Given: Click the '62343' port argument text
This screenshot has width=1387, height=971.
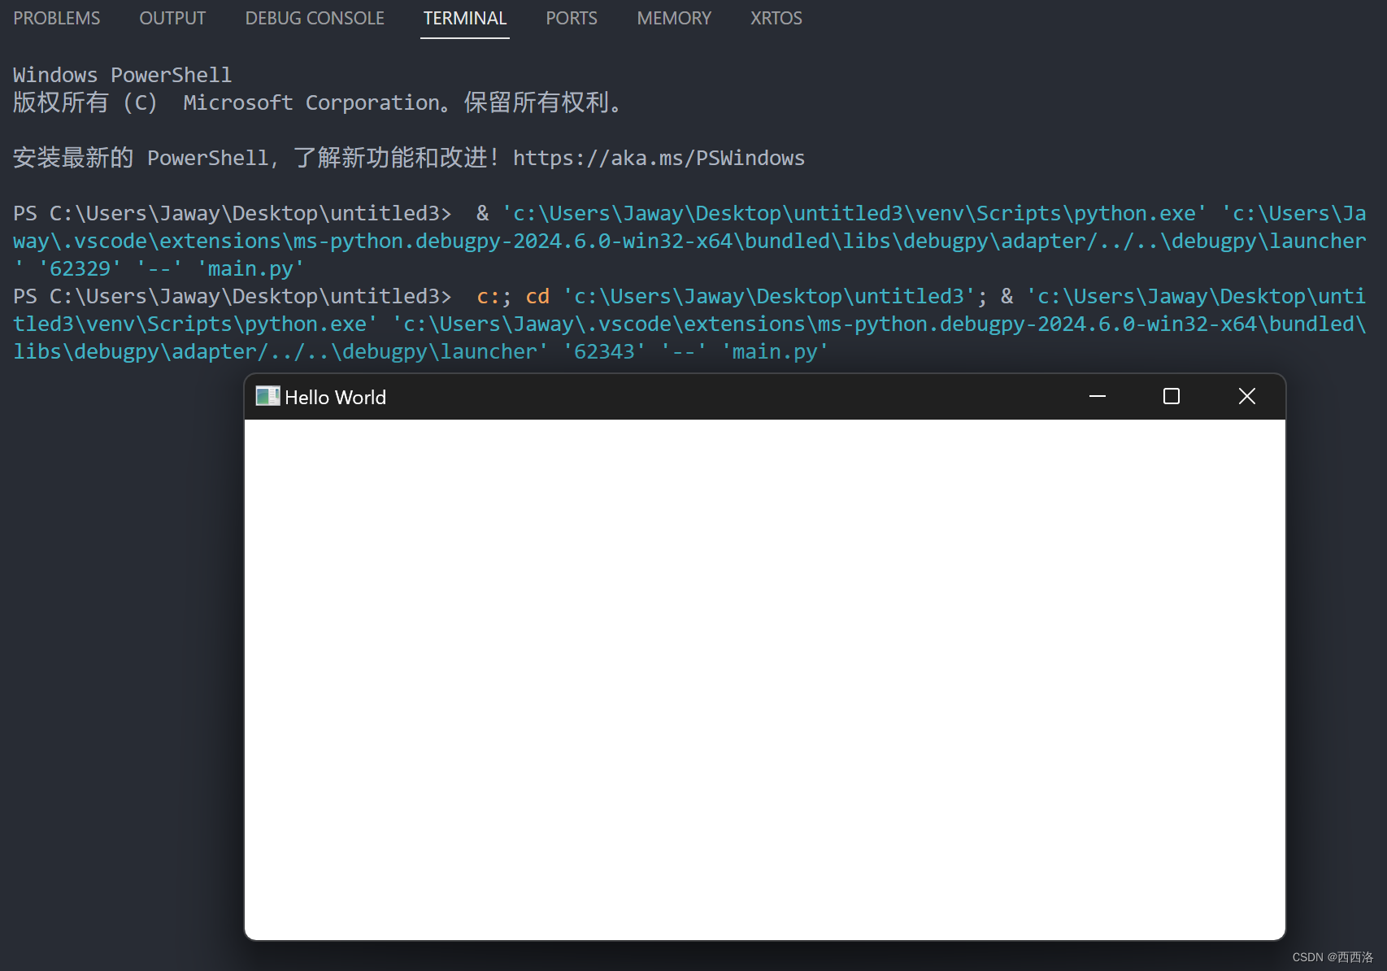Looking at the screenshot, I should (604, 351).
